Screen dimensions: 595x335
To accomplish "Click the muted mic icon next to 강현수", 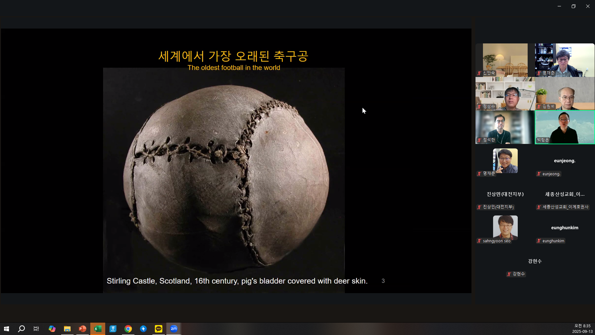I will [509, 274].
